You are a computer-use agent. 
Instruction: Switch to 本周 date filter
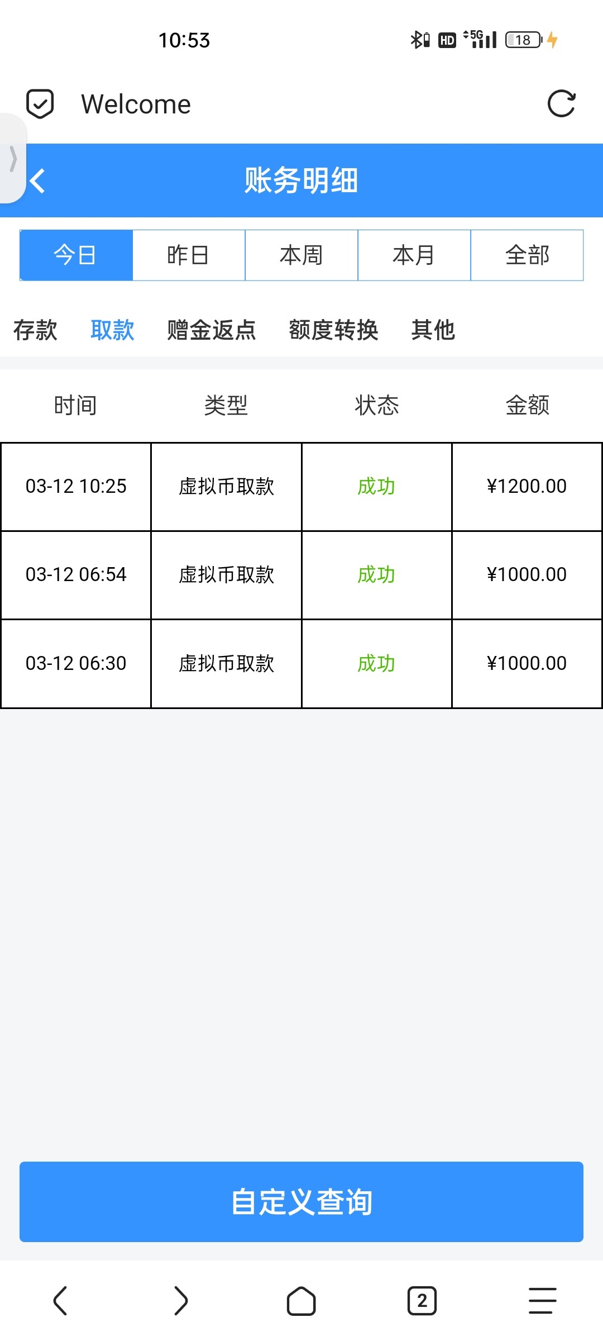[301, 255]
